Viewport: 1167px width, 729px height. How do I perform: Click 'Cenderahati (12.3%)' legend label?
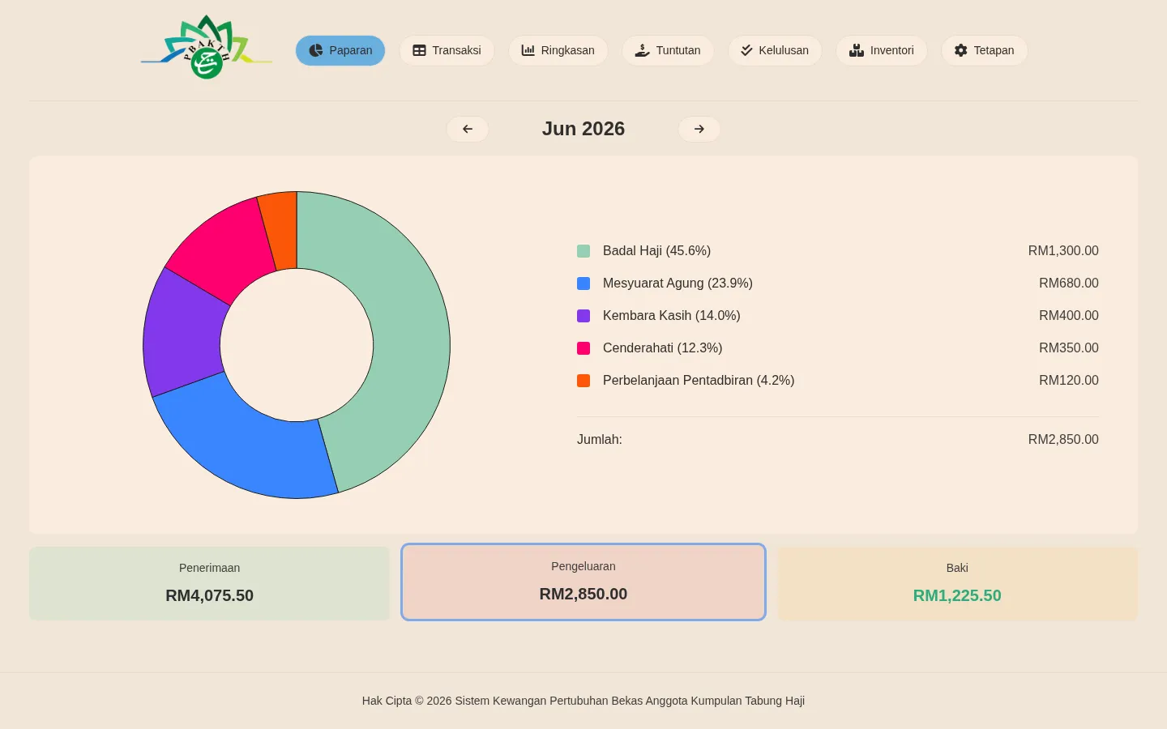coord(662,348)
